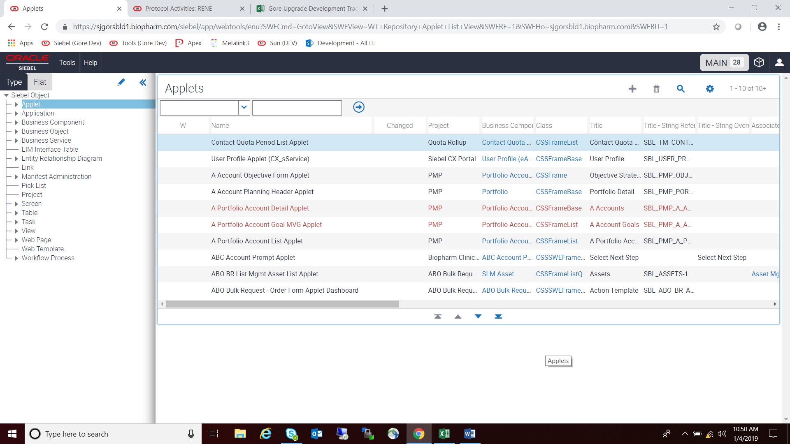Expand the Business Component tree node
The width and height of the screenshot is (790, 444).
click(16, 122)
